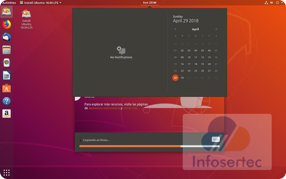This screenshot has width=286, height=179.
Task: Expand the Copiando archivos details triangle
Action: [80, 140]
